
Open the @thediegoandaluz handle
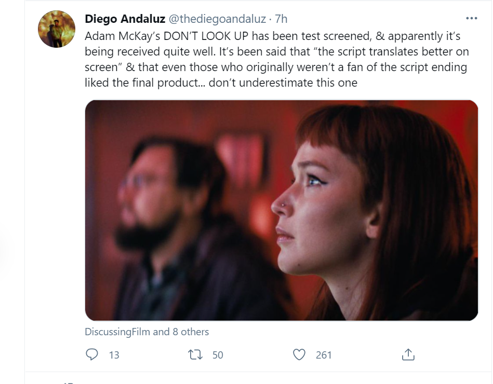click(x=217, y=19)
